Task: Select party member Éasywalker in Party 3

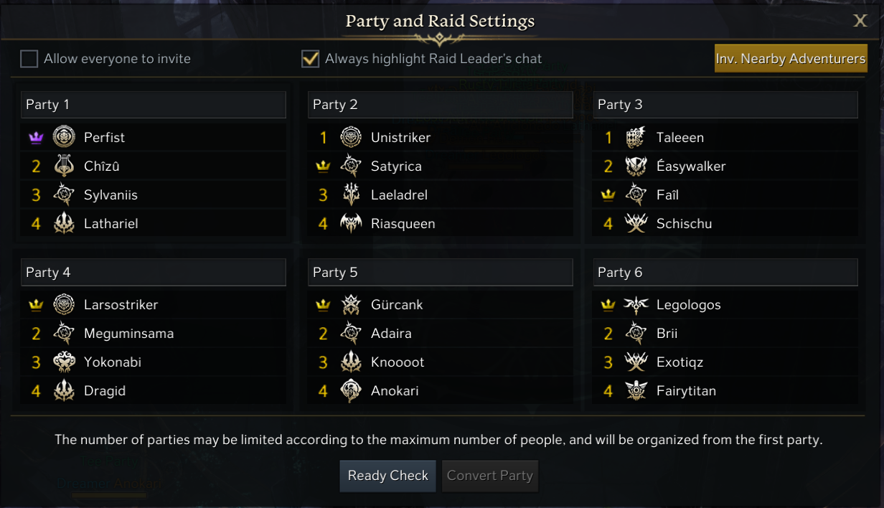Action: pos(691,166)
